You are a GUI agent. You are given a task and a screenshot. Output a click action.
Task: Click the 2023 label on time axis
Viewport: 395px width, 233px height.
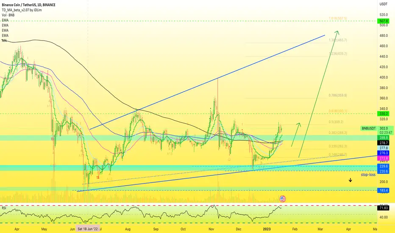click(x=267, y=229)
